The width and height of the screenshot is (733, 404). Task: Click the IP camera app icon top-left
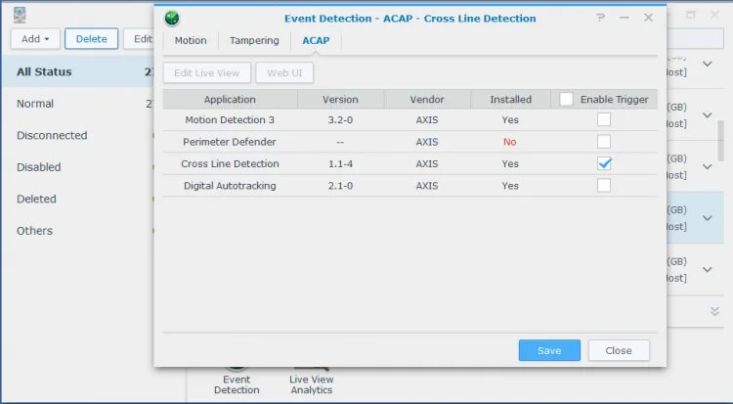click(x=20, y=15)
